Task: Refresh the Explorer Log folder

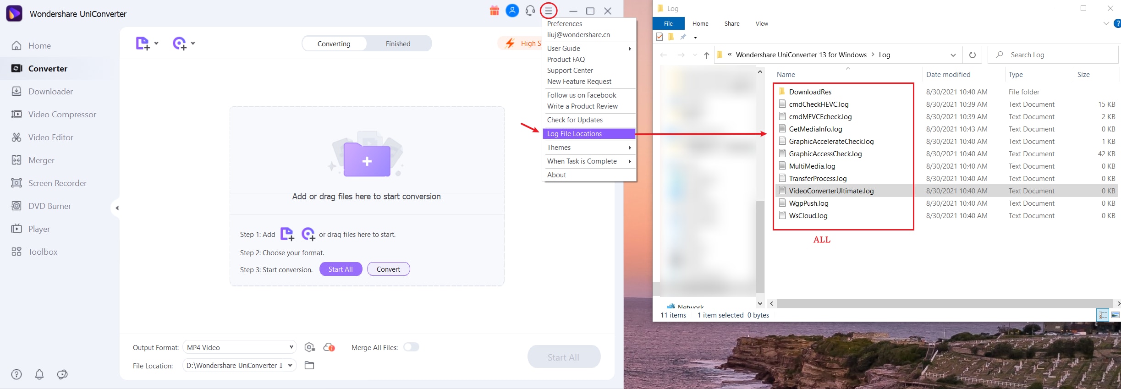Action: point(972,55)
